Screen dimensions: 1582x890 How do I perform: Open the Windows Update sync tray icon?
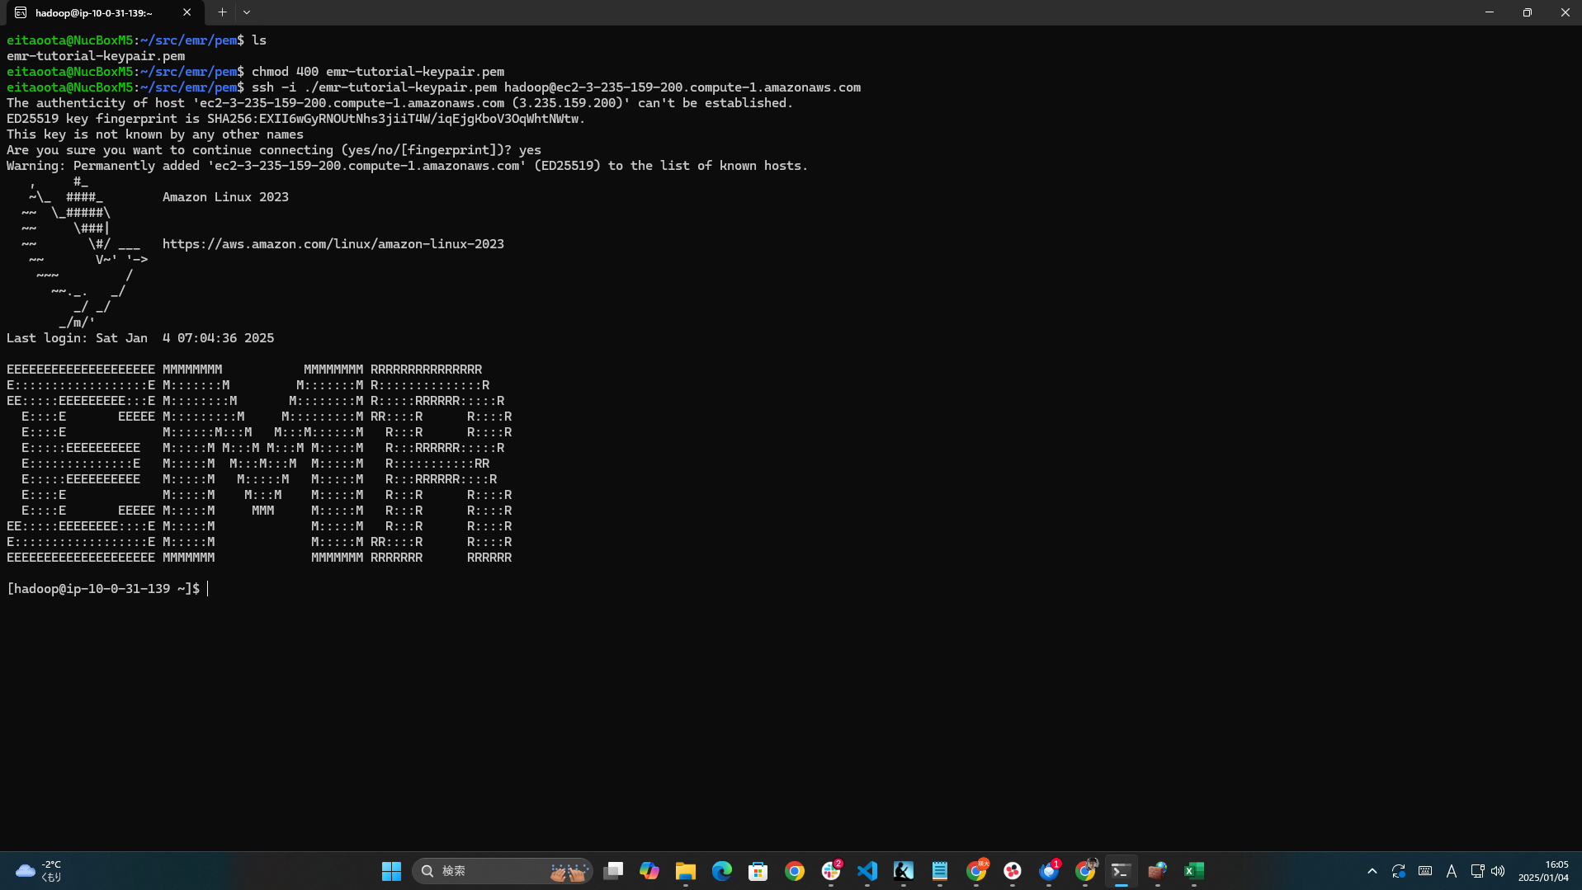click(1399, 871)
